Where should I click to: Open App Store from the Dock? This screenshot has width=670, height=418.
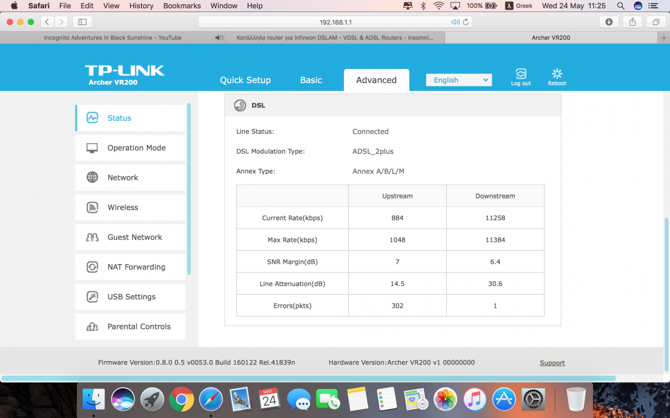[x=504, y=399]
